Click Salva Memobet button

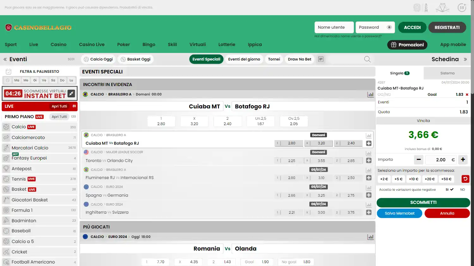[x=399, y=213]
